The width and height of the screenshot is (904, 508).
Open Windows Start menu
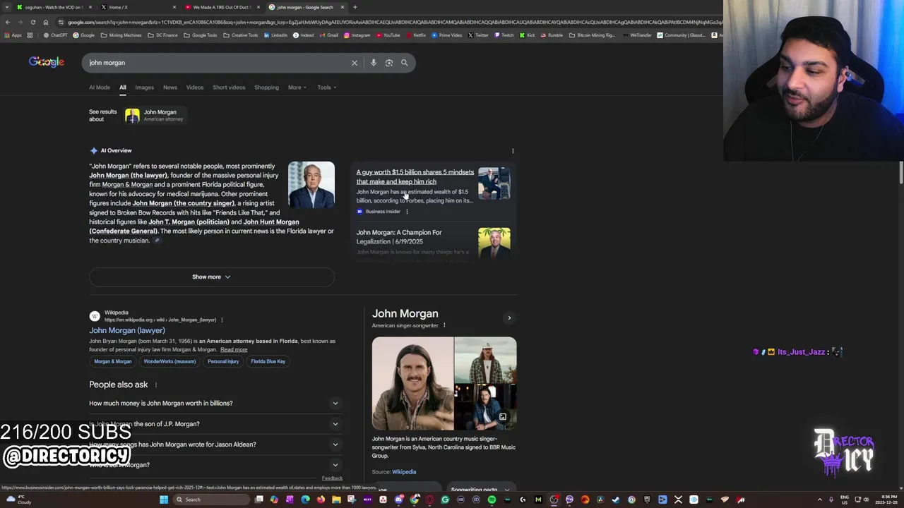164,500
